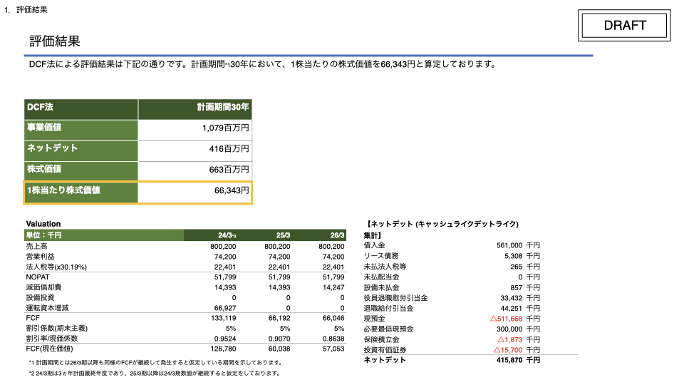Select the 借入金 561,000 amount

coord(509,245)
